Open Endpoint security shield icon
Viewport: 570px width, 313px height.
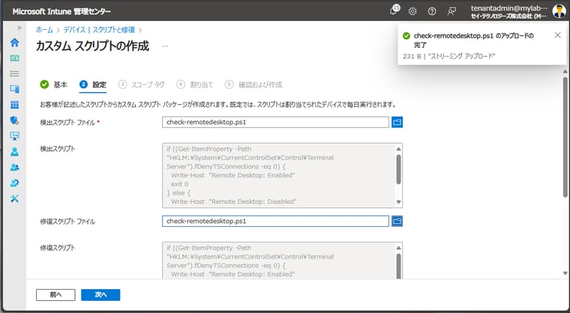[x=14, y=120]
